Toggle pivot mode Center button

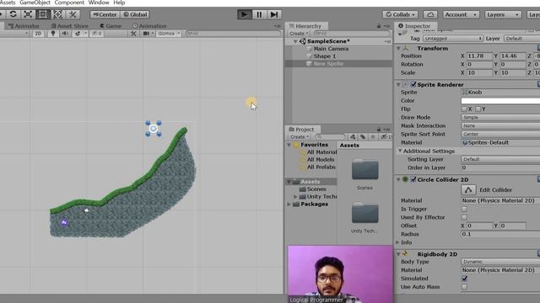pos(105,14)
